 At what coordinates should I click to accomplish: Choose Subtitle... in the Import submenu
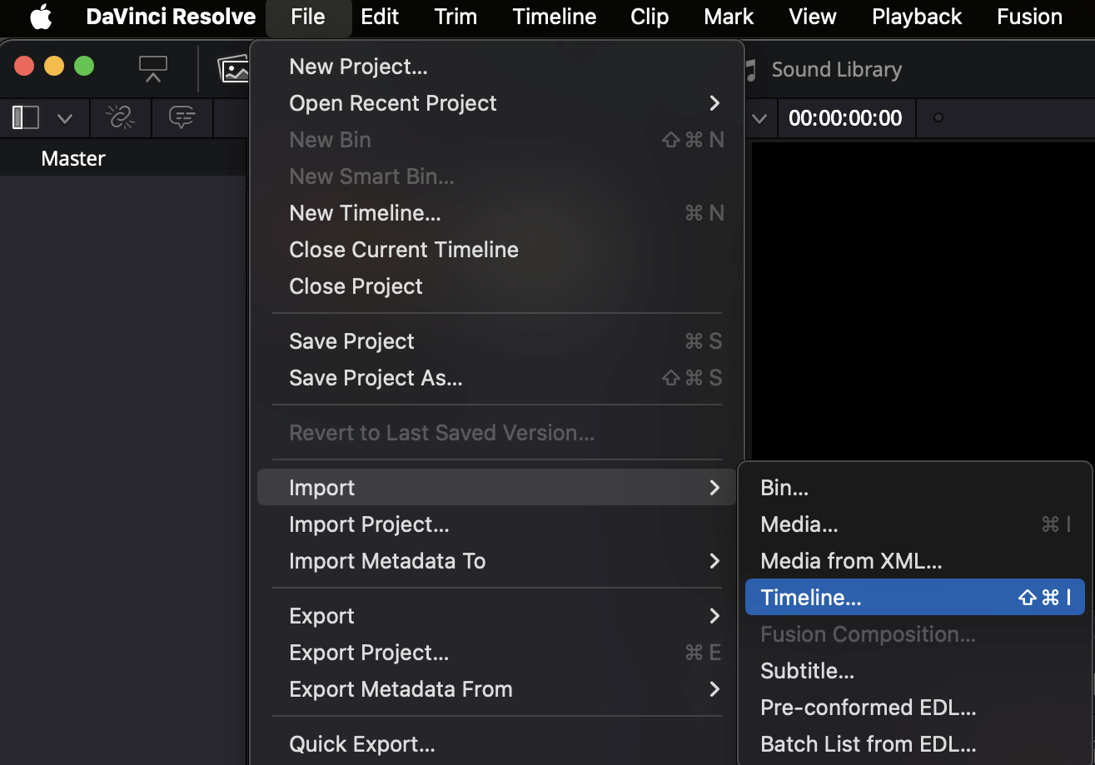(915, 671)
